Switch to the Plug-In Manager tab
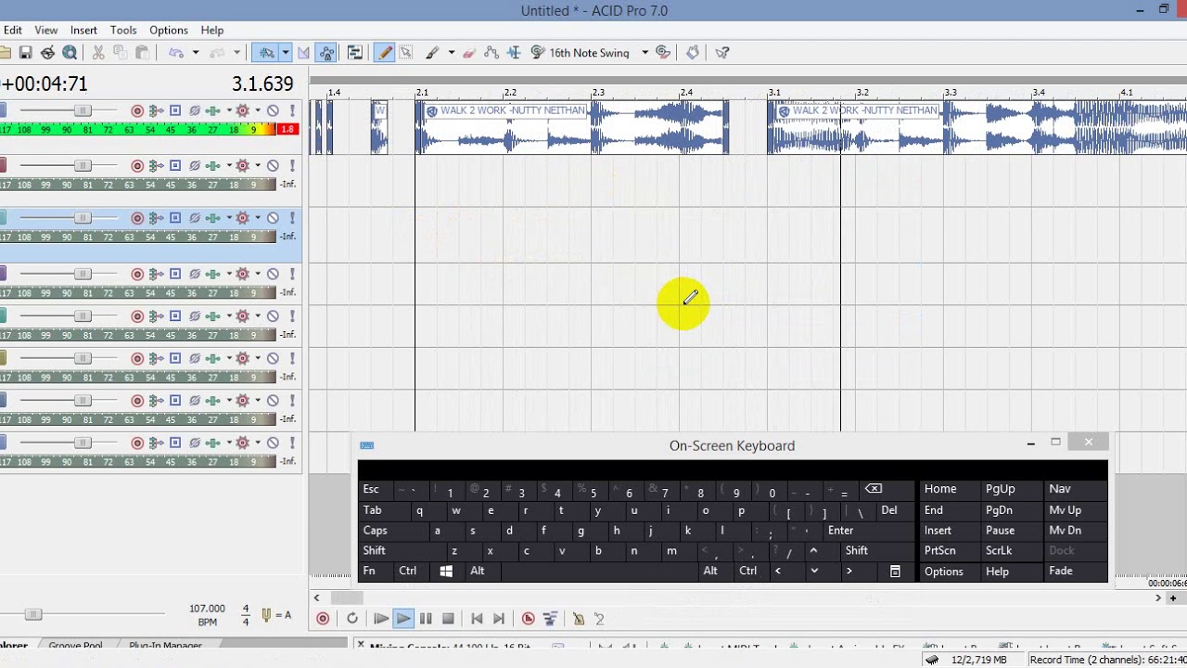Image resolution: width=1187 pixels, height=668 pixels. coord(165,646)
